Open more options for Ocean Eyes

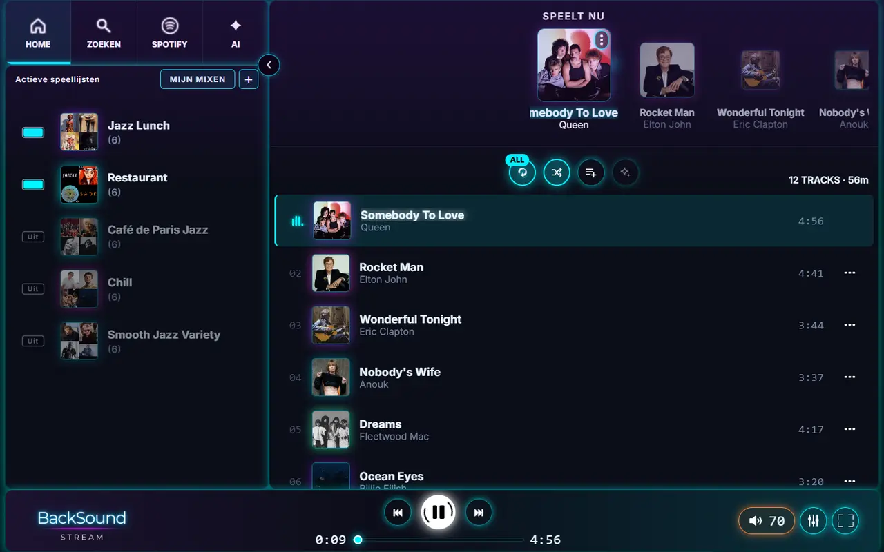(850, 482)
